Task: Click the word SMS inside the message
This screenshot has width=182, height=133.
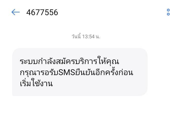Action: coord(67,73)
